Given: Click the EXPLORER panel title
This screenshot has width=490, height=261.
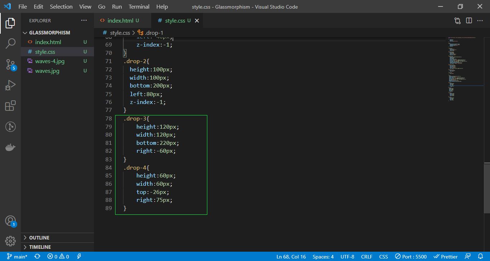Looking at the screenshot, I should [x=40, y=20].
